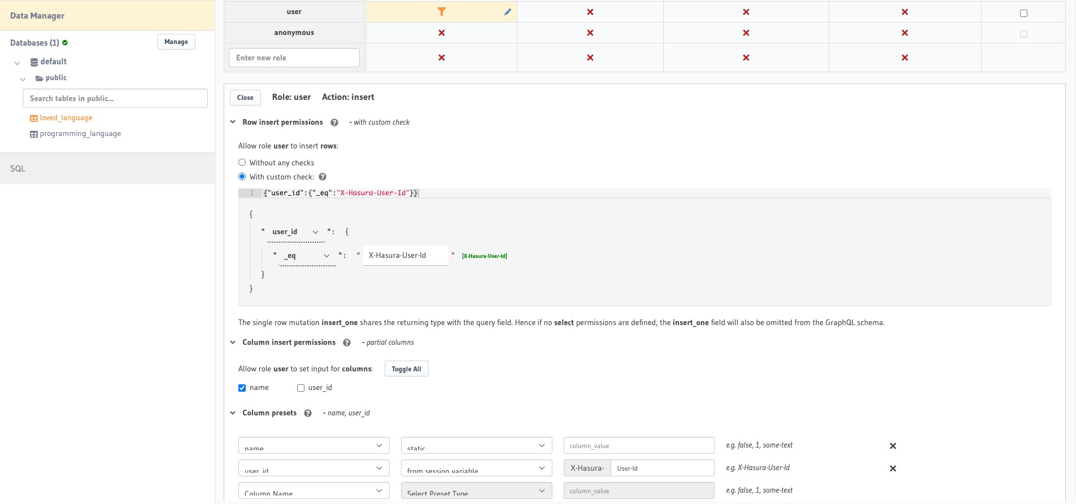This screenshot has height=504, width=1076.
Task: Open the user_id preset column dropdown
Action: pyautogui.click(x=313, y=468)
